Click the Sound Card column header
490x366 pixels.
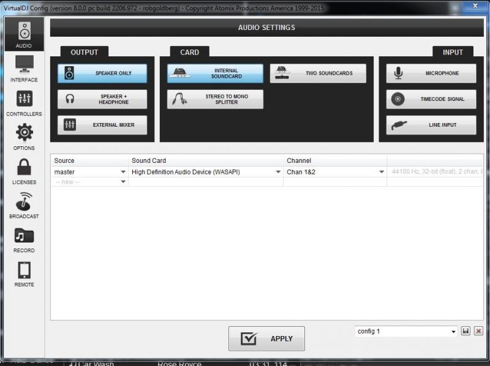tap(206, 160)
